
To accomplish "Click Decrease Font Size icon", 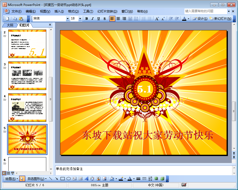I will (x=163, y=19).
